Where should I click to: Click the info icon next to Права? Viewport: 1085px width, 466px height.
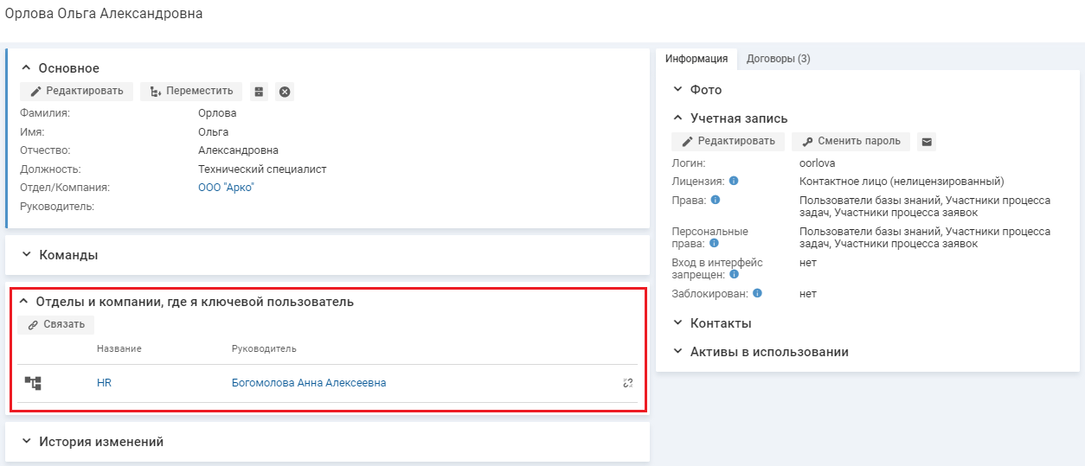click(716, 200)
